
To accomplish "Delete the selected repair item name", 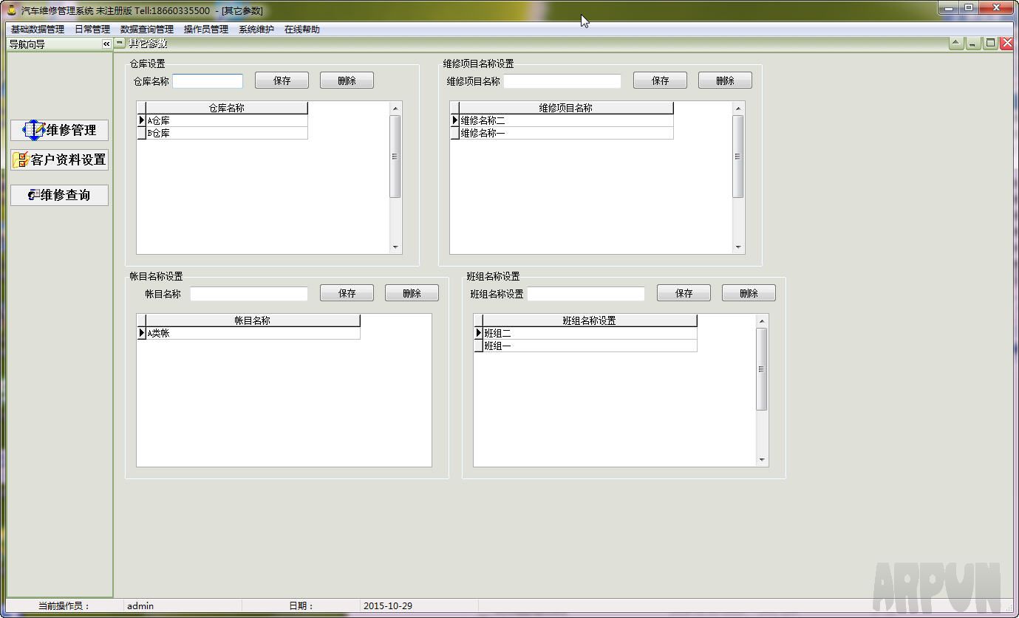I will coord(726,80).
